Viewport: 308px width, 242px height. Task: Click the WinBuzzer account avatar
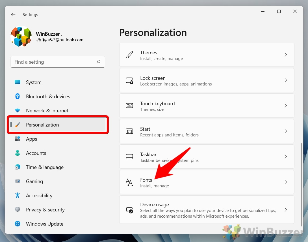point(21,36)
